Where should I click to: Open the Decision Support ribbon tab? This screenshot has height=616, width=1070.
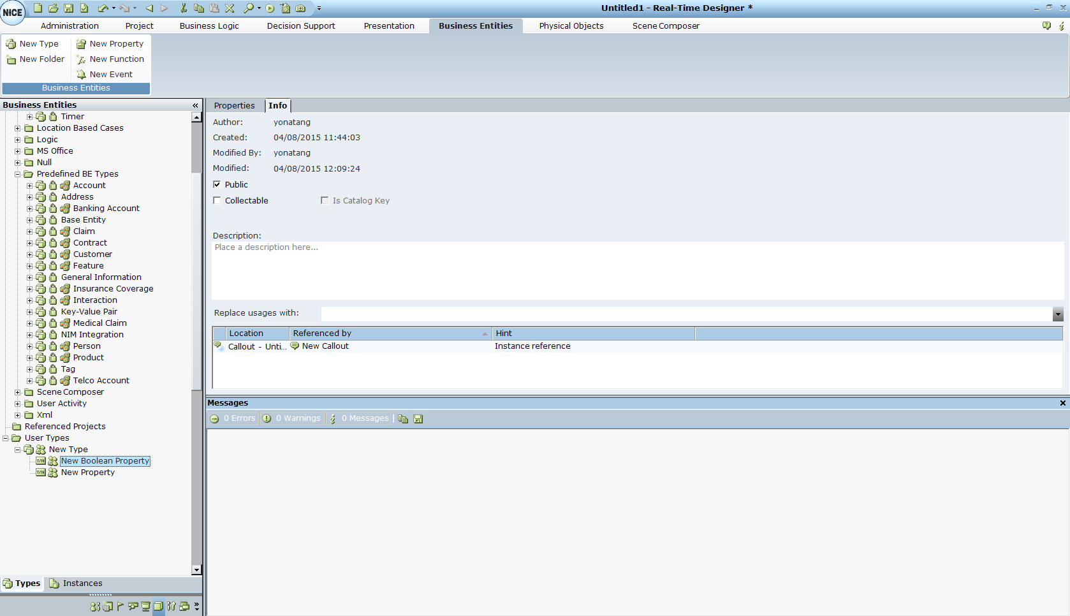pyautogui.click(x=300, y=26)
